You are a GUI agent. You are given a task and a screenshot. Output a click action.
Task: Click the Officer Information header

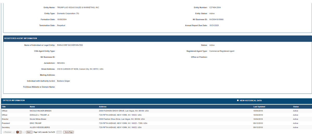(14, 100)
